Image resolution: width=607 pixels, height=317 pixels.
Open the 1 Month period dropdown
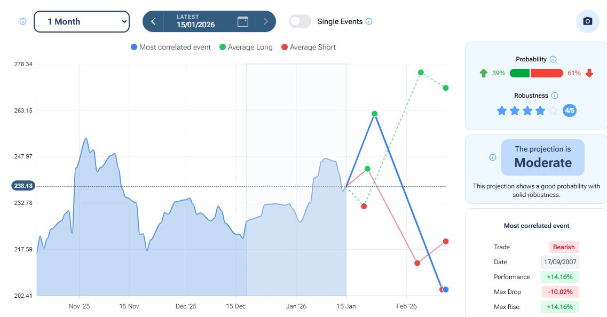pos(82,21)
